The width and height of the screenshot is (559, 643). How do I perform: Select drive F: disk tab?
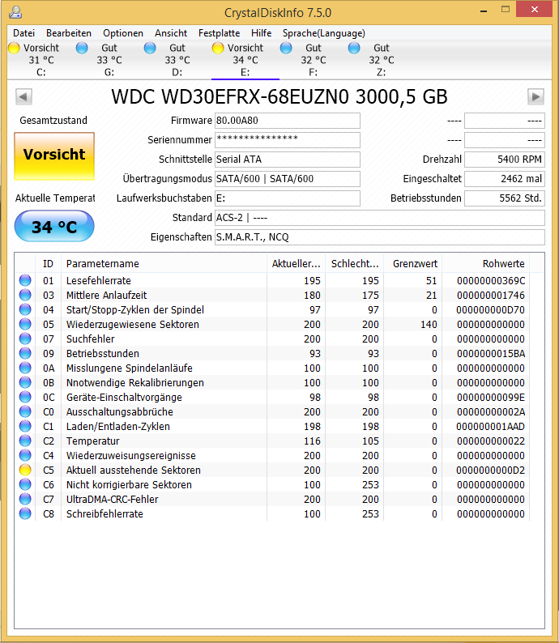(x=314, y=60)
